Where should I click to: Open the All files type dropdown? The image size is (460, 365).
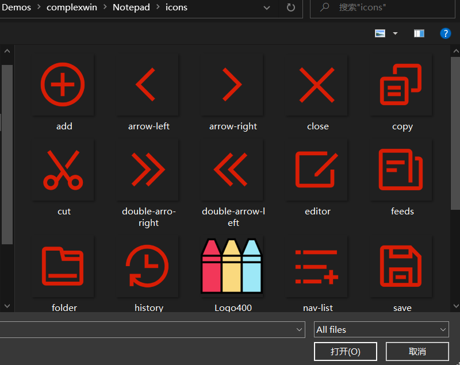pyautogui.click(x=381, y=329)
